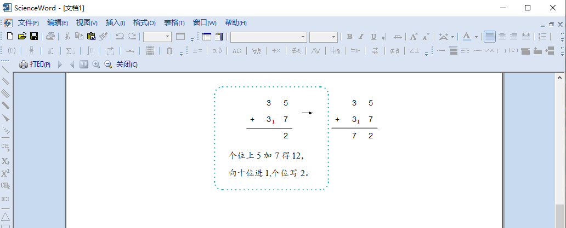Go to previous page with left triangle
Image resolution: width=566 pixels, height=228 pixels.
(x=72, y=65)
